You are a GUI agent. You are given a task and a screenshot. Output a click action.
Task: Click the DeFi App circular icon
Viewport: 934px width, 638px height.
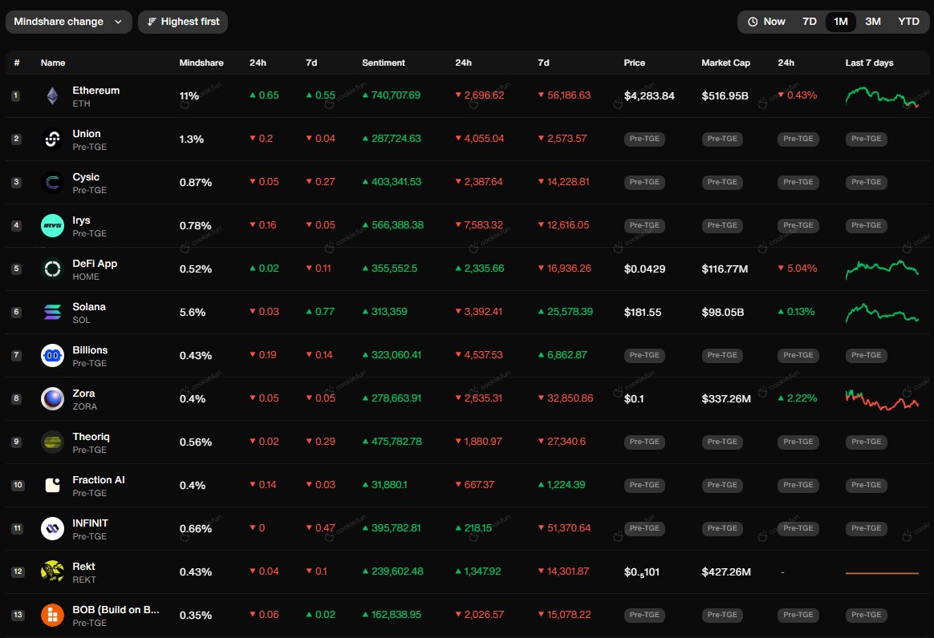coord(51,269)
